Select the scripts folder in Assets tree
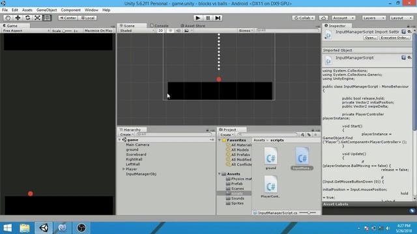Screen dimensions: 417x234 point(235,194)
